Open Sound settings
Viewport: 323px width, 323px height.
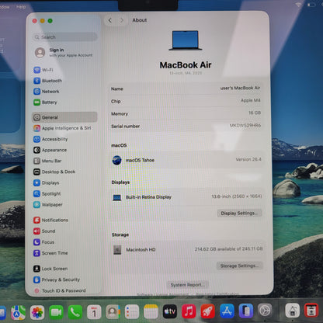tap(44, 231)
